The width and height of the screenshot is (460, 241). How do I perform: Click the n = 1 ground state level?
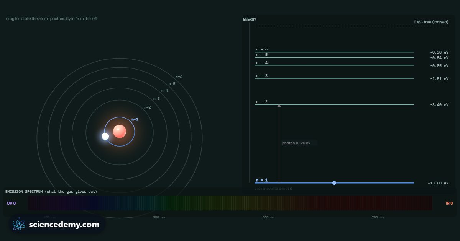click(334, 183)
